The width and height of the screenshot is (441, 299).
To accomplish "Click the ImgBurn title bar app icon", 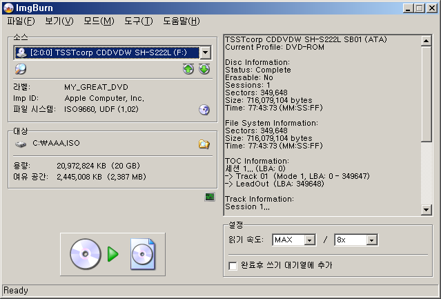I will point(8,8).
